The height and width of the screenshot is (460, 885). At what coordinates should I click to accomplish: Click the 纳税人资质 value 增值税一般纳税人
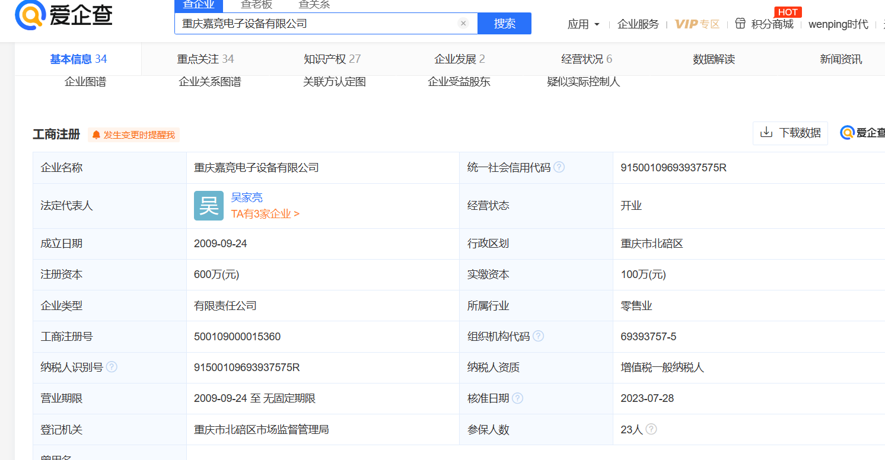662,368
